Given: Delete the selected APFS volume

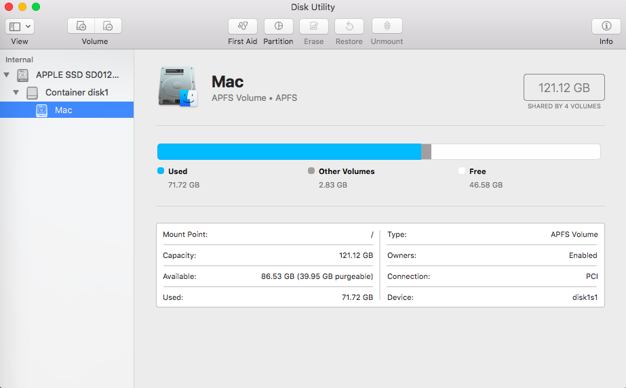Looking at the screenshot, I should (x=108, y=26).
